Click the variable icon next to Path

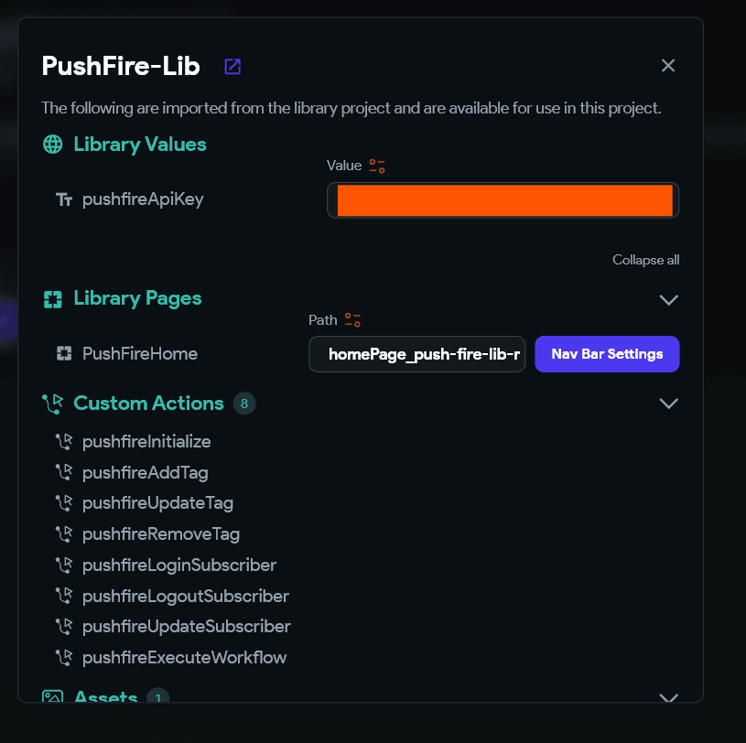(x=352, y=319)
